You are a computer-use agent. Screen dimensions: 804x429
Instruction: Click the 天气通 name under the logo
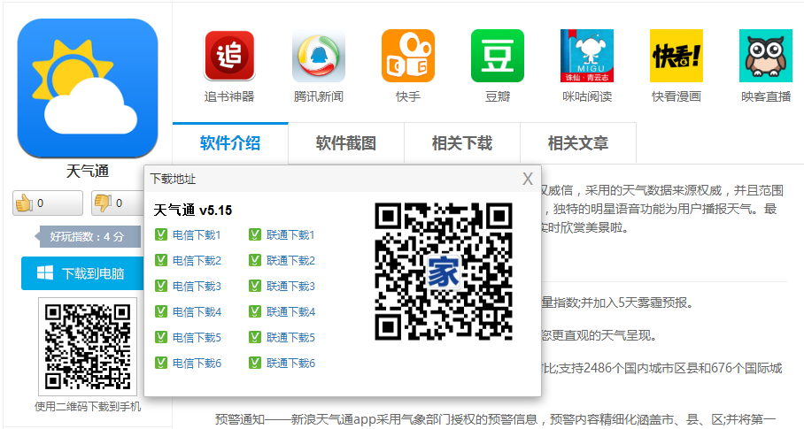click(x=87, y=171)
